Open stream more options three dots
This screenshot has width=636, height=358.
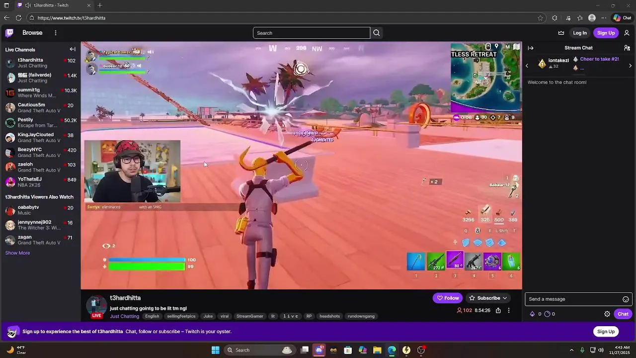point(508,310)
